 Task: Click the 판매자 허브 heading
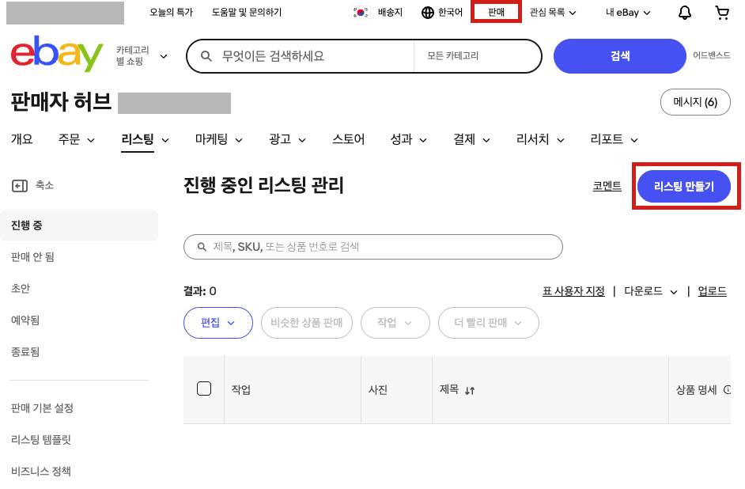tap(61, 102)
